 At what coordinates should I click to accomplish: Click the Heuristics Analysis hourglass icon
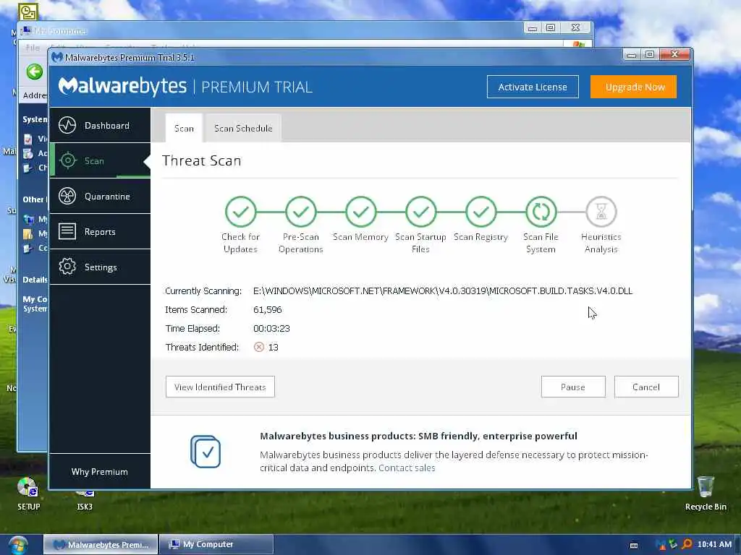(x=601, y=212)
